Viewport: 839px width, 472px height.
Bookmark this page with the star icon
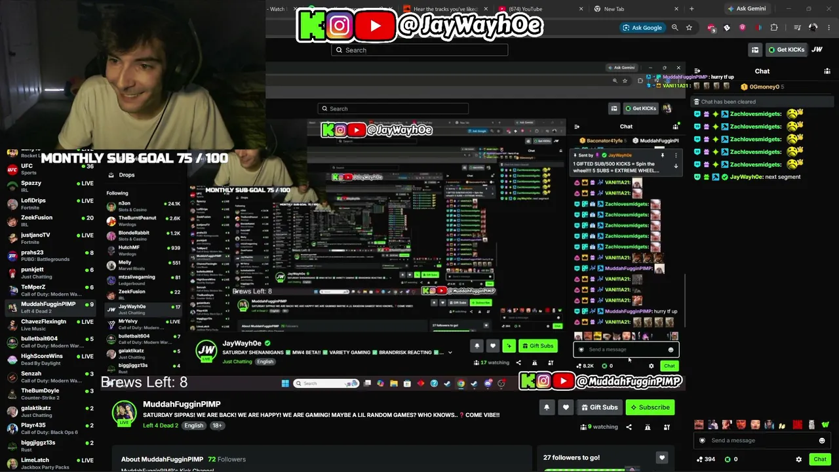(x=689, y=28)
